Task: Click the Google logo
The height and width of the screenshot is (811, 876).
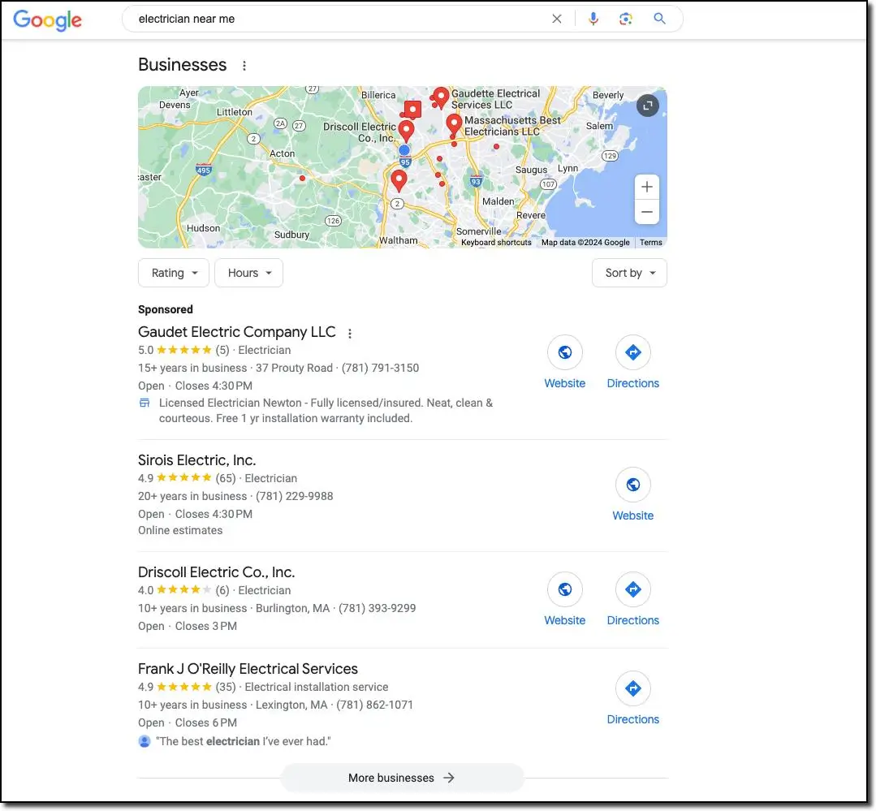Action: pos(47,20)
